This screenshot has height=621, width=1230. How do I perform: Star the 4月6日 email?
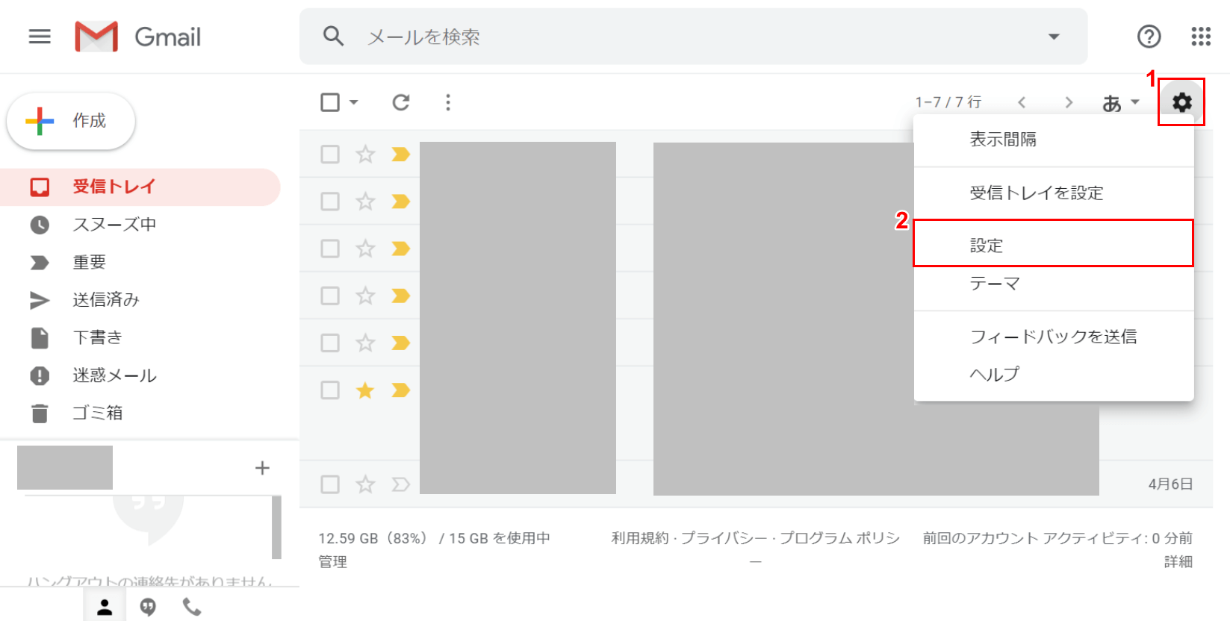click(365, 484)
